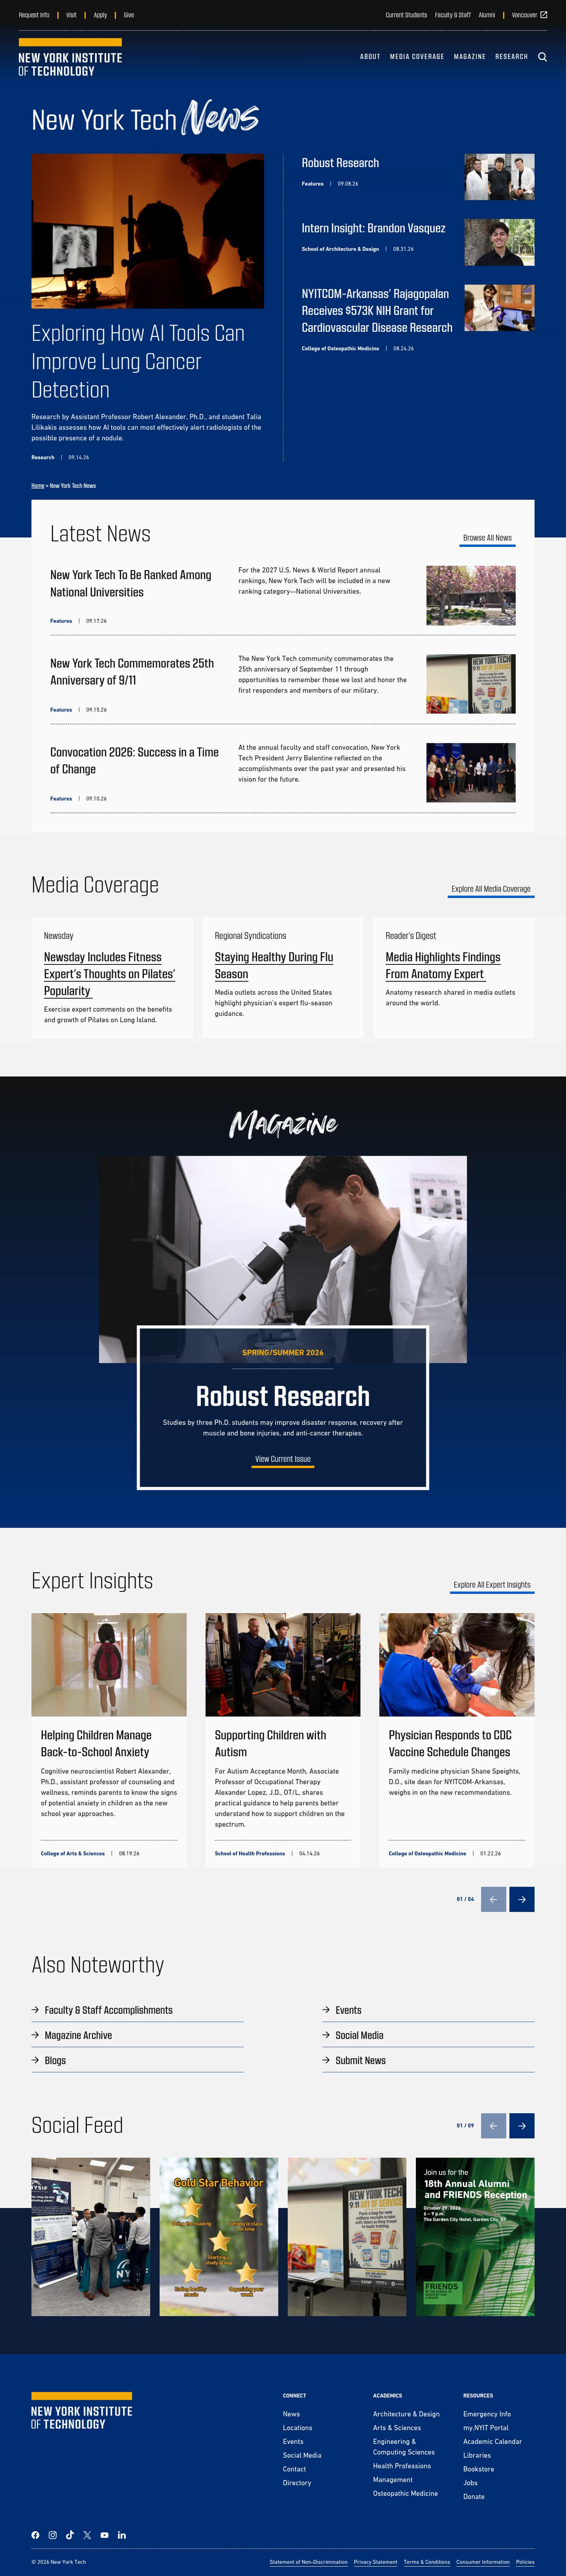Open Magazine in main navigation

[470, 57]
